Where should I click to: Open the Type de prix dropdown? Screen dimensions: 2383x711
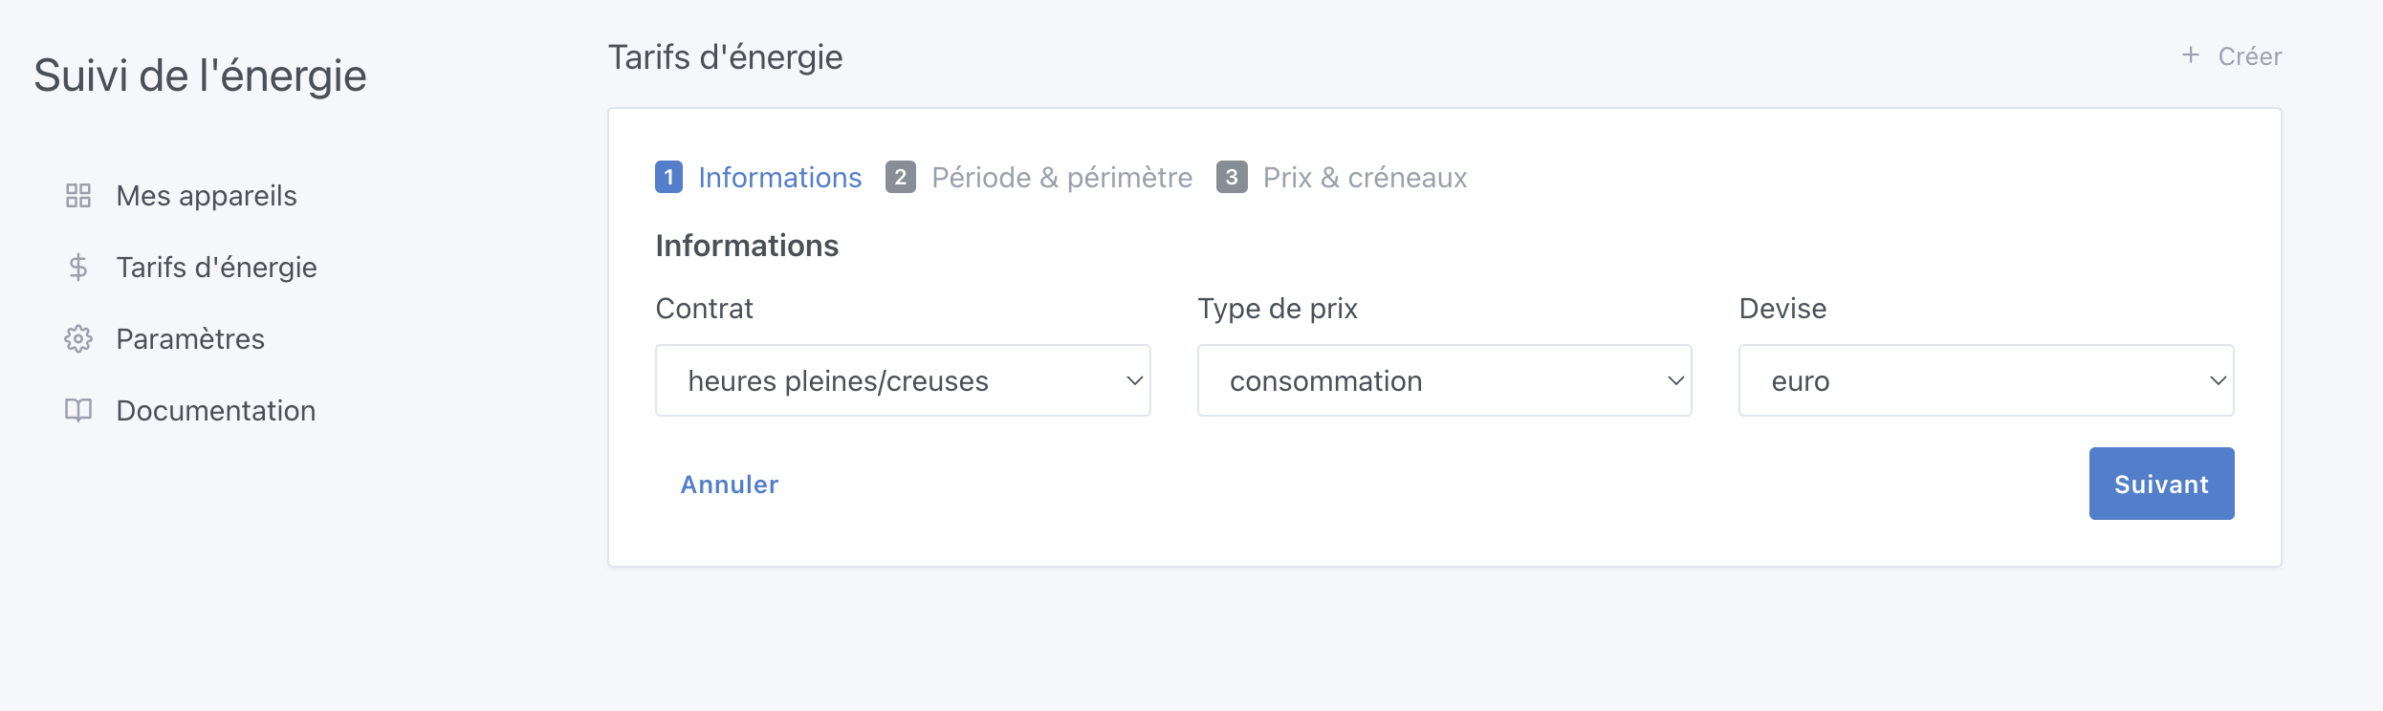click(1444, 379)
